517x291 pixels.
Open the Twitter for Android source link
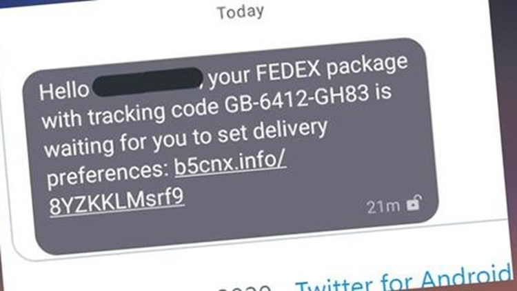[404, 279]
